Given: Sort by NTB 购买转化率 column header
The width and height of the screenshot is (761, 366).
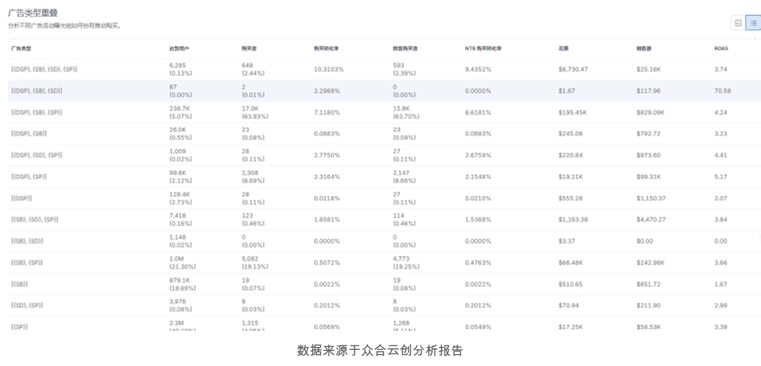Looking at the screenshot, I should pos(483,49).
